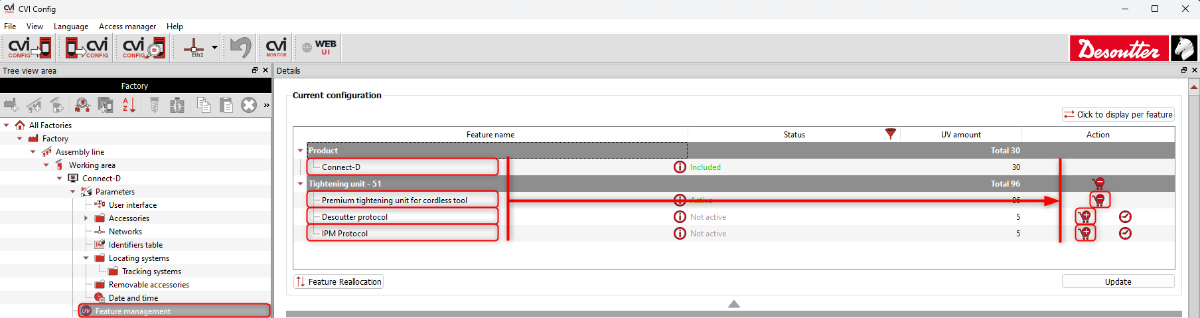Screen dimensions: 1200x318
Task: Select Date and time tree item
Action: tap(133, 297)
